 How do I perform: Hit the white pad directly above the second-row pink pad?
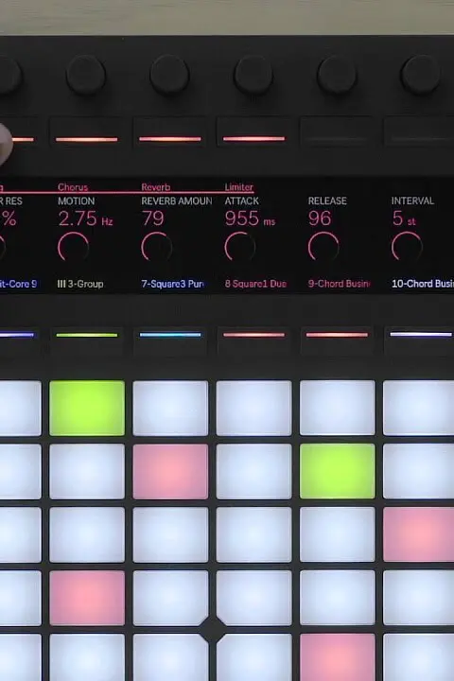click(x=170, y=409)
